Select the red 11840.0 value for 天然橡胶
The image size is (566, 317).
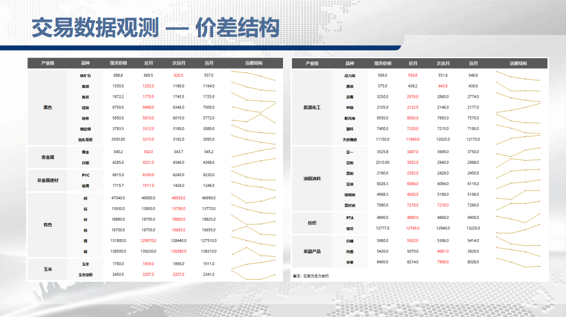(413, 139)
